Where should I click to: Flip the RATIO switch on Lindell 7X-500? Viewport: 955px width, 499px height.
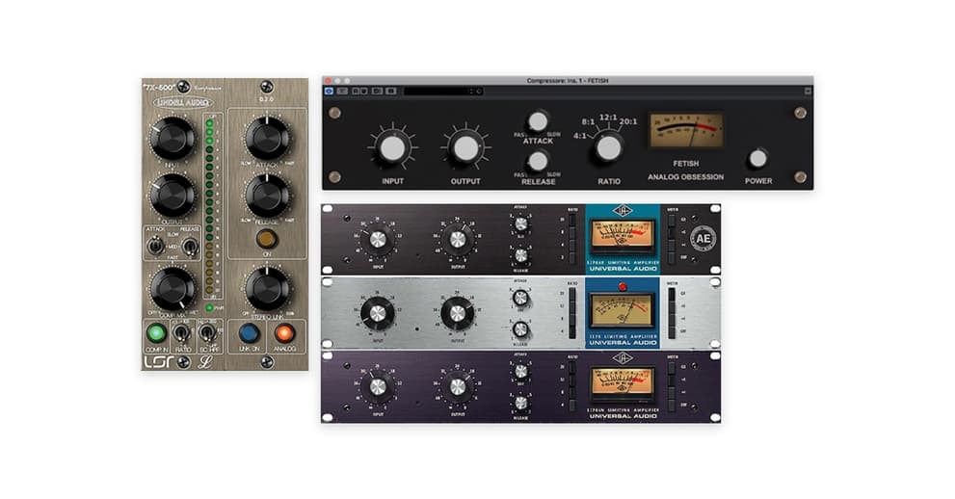(181, 333)
